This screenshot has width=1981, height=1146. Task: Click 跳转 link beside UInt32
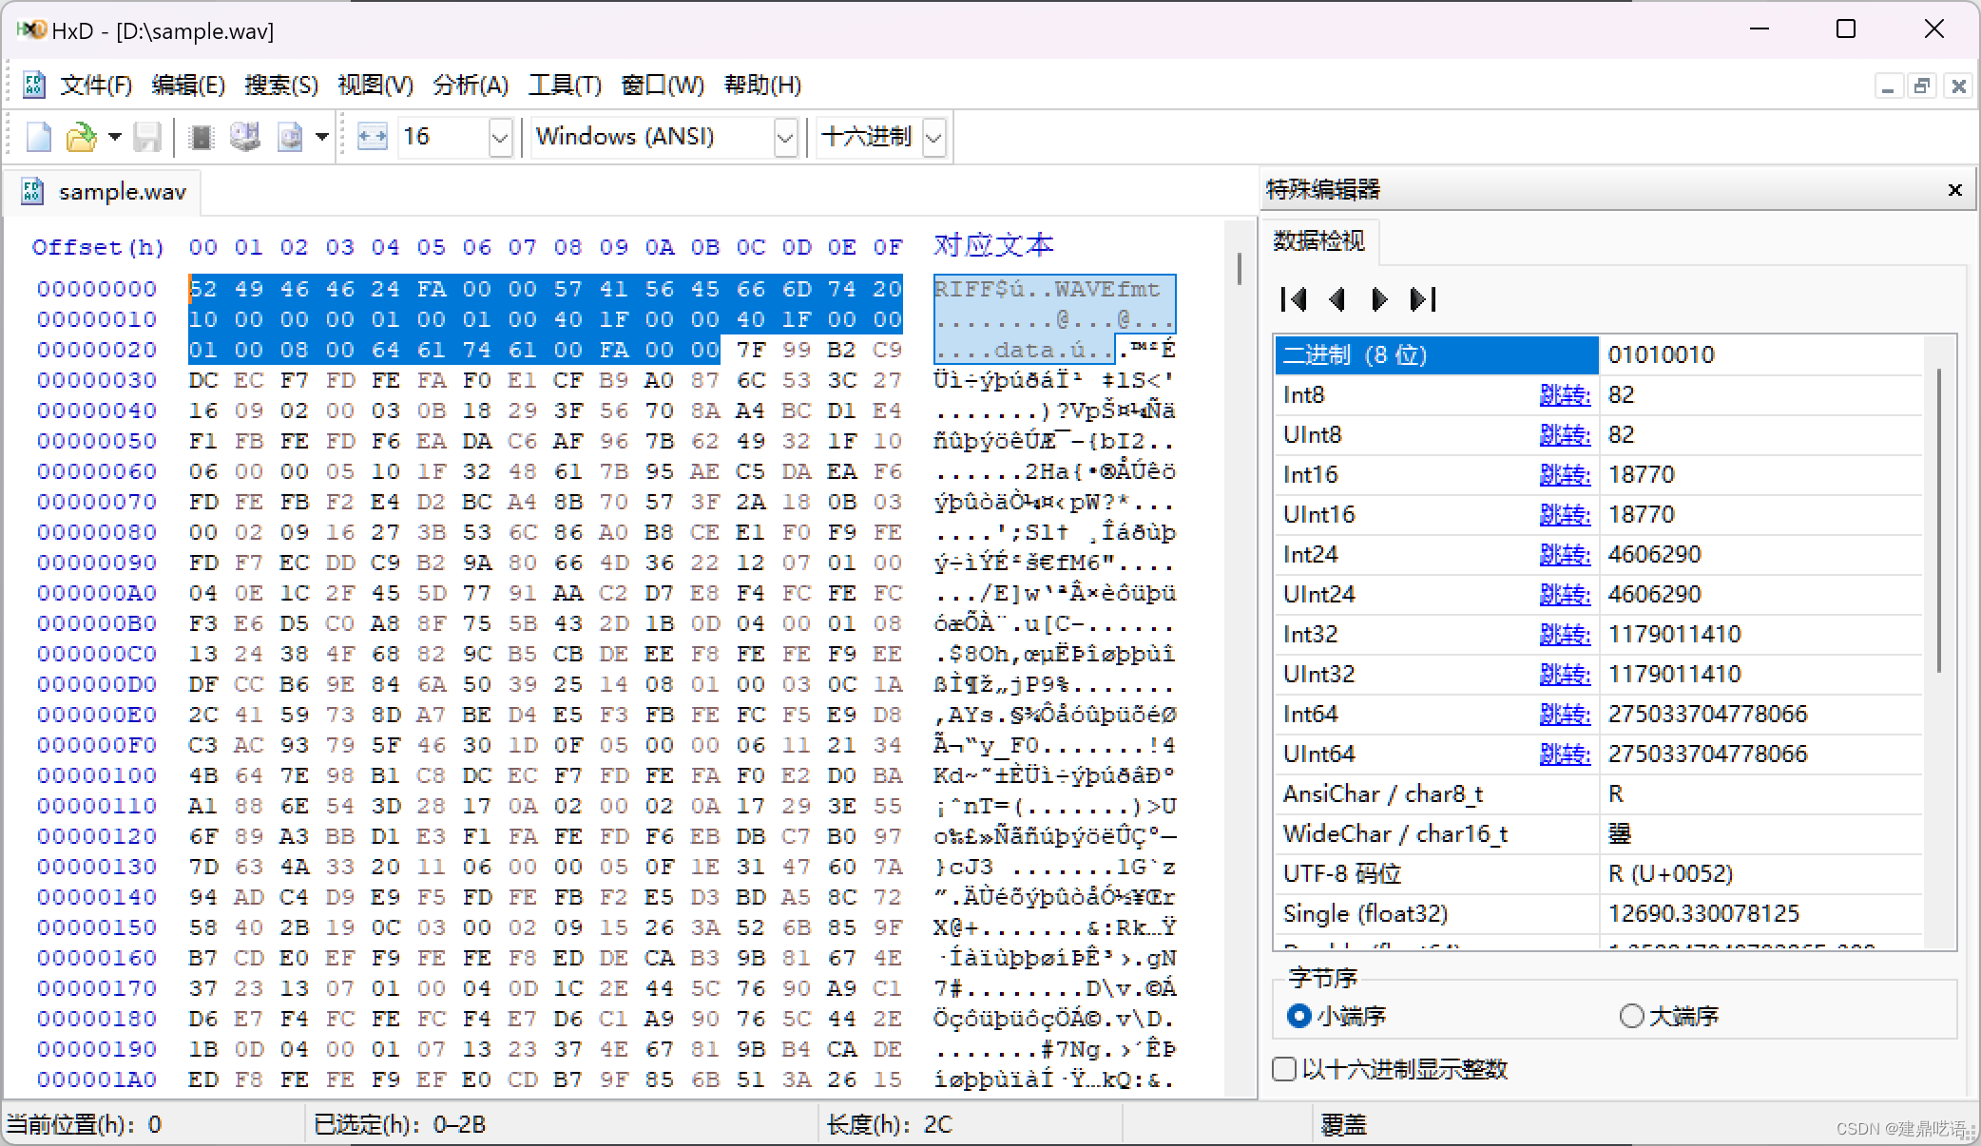point(1564,675)
